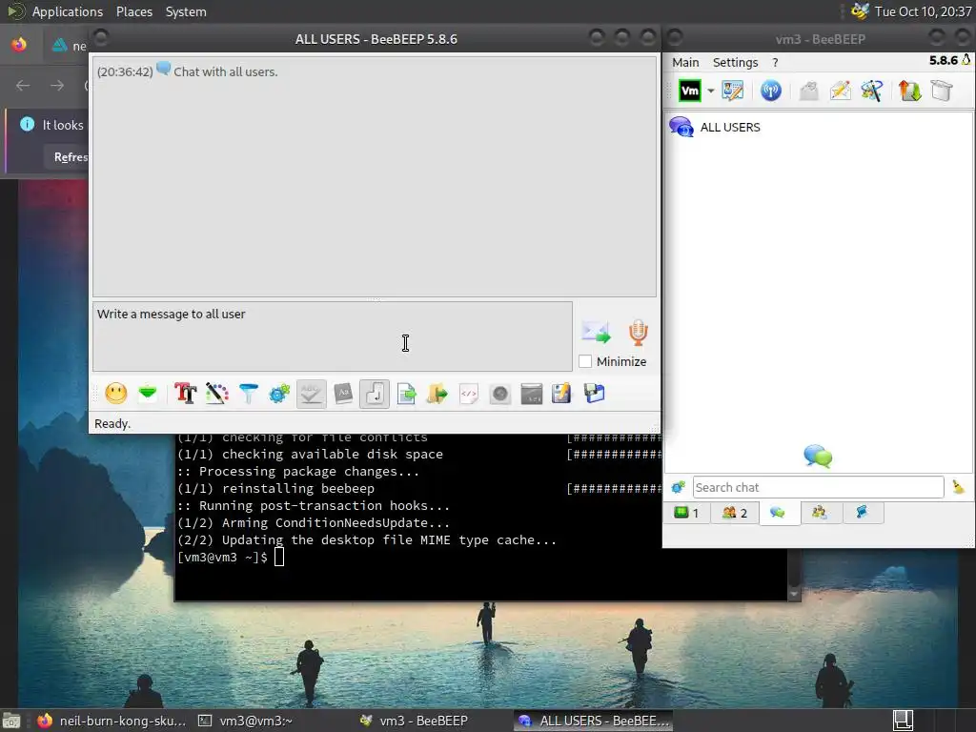Open the System menu in top panel
Image resolution: width=976 pixels, height=732 pixels.
coord(186,11)
